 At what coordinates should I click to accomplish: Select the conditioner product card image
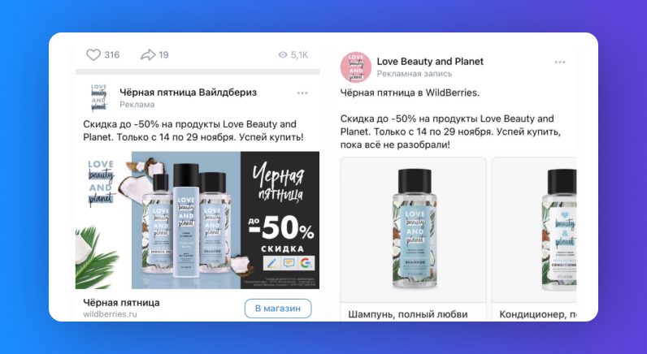(534, 230)
